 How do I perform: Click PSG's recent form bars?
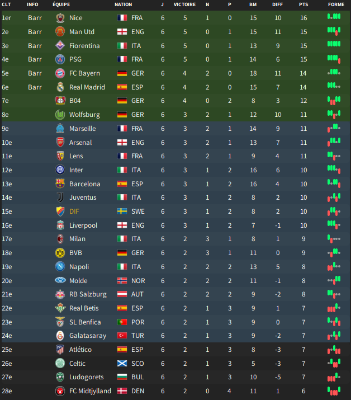pos(334,59)
